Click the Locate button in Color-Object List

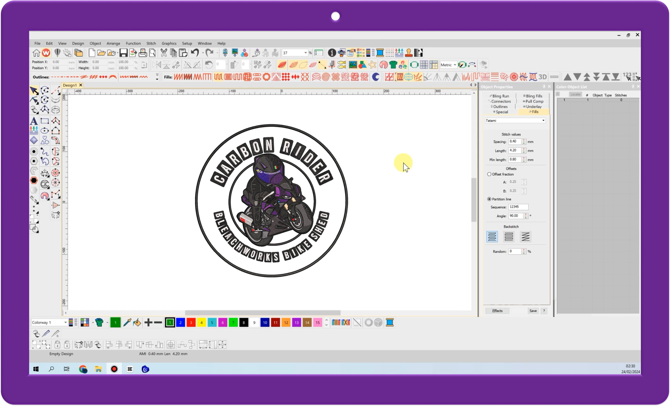[x=576, y=94]
